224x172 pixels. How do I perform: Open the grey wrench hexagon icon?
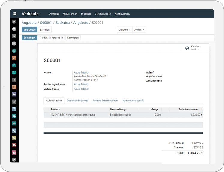[14, 160]
